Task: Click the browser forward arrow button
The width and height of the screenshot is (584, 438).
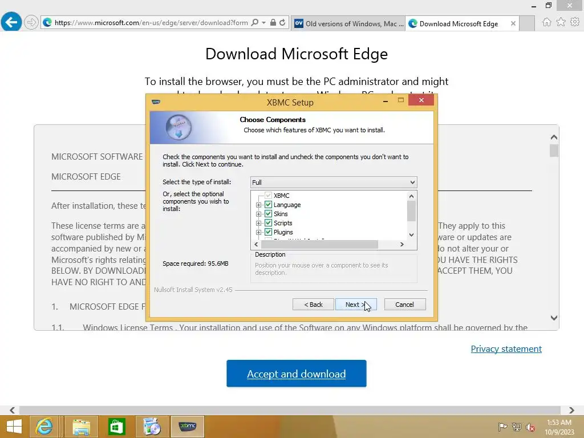Action: [31, 22]
